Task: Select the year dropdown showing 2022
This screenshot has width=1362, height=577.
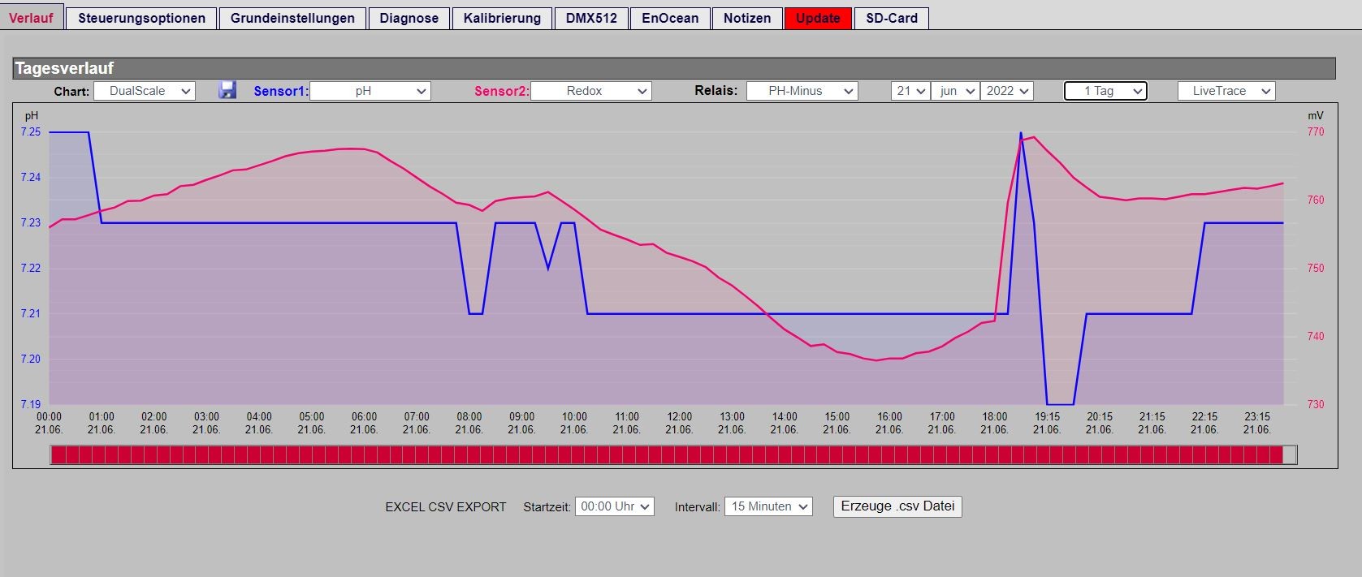Action: click(1006, 91)
